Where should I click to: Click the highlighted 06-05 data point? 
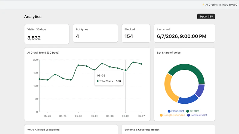(125, 70)
